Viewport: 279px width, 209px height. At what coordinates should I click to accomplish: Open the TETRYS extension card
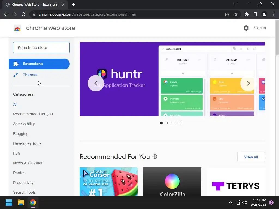tap(236, 182)
